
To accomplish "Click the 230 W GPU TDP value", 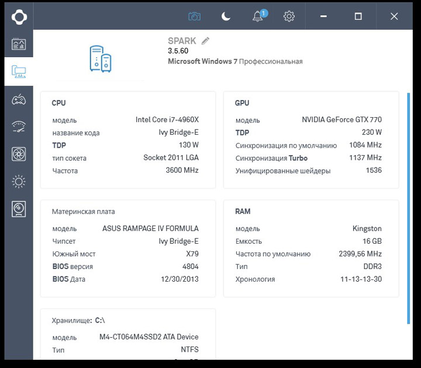I will [x=372, y=132].
